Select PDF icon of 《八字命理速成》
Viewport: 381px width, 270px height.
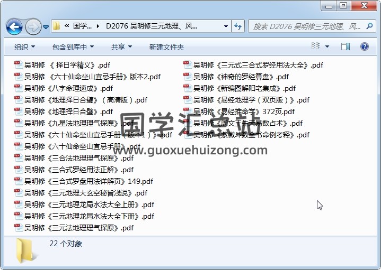(18, 88)
